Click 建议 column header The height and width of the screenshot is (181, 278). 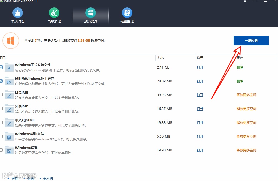click(x=240, y=58)
